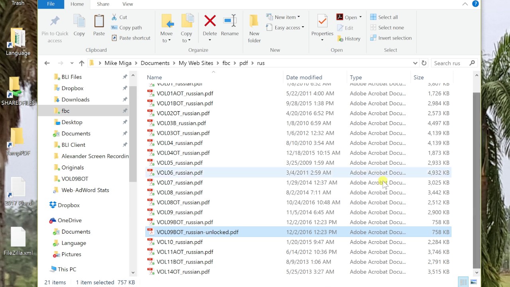Select VOL06_russian.pdf file

click(298, 173)
